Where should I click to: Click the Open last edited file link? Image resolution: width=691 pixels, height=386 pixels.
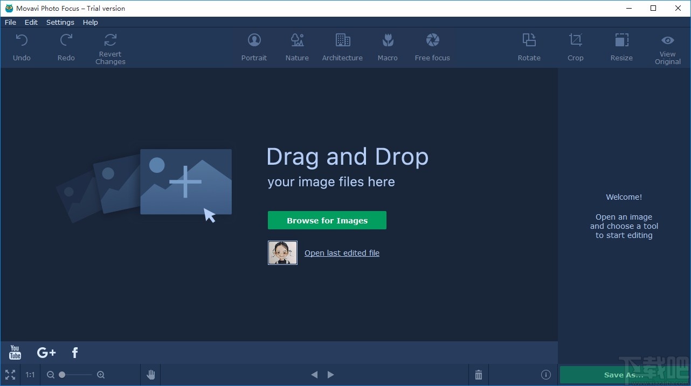(x=342, y=253)
